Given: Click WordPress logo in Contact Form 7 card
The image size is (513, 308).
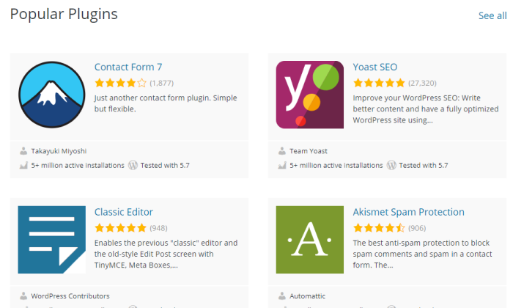Looking at the screenshot, I should pyautogui.click(x=133, y=165).
